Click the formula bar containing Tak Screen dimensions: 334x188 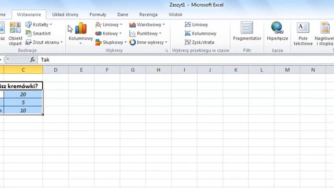tap(186, 60)
